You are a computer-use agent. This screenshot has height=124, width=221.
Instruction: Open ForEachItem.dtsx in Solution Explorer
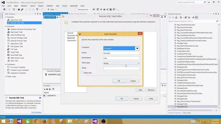(x=183, y=51)
